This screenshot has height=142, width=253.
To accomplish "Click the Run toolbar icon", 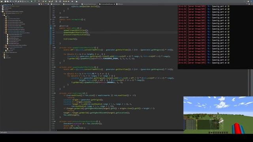I will pos(32,1).
